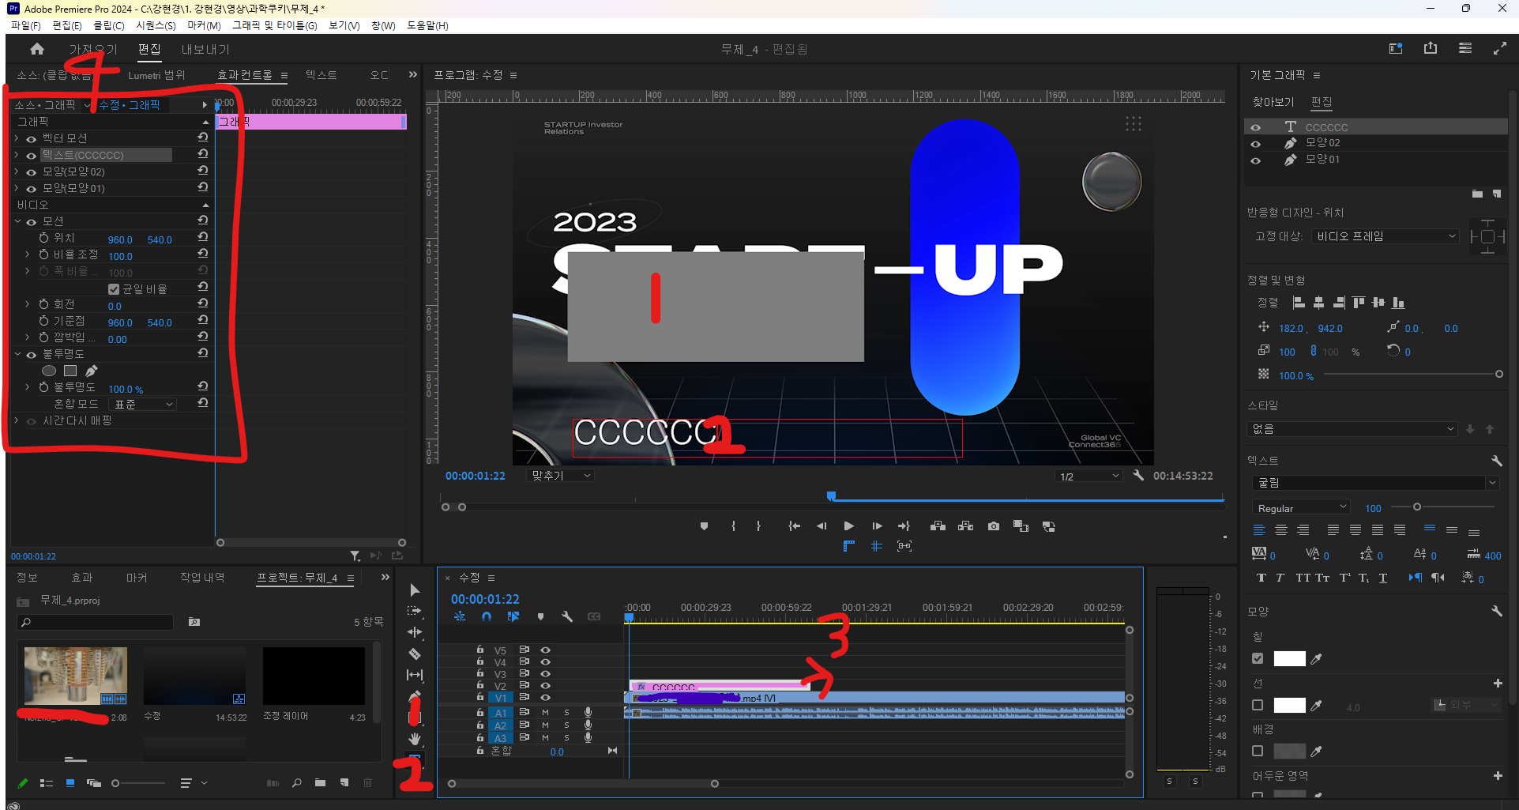Viewport: 1519px width, 810px height.
Task: Select the Razor tool
Action: tap(415, 654)
